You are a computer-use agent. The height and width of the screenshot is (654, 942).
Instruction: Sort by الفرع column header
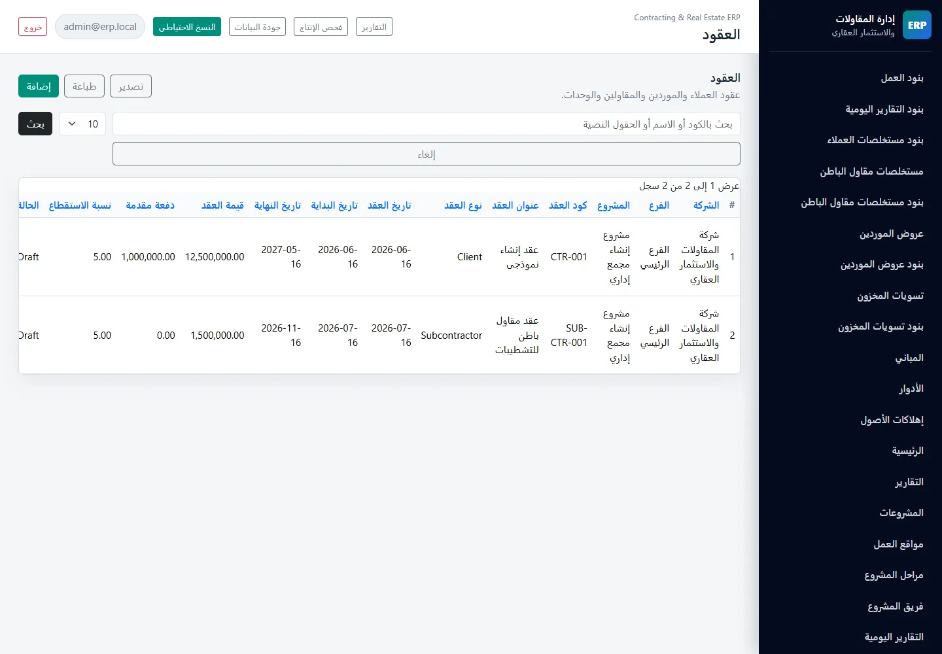tap(659, 205)
